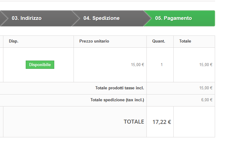Click the unit price 15,00 € cell
This screenshot has height=145, width=231.
pos(137,65)
